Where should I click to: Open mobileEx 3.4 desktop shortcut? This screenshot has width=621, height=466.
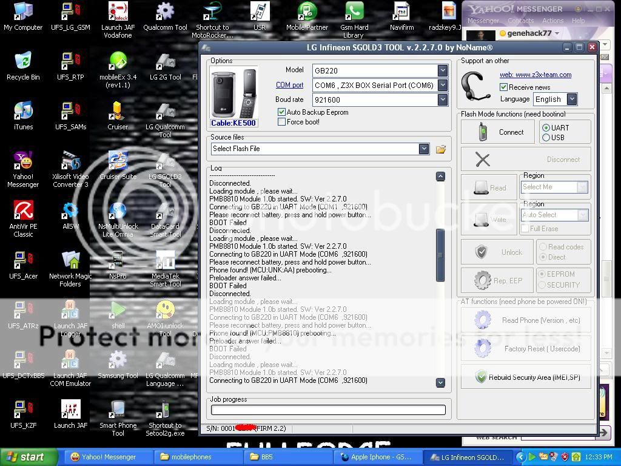tap(118, 70)
